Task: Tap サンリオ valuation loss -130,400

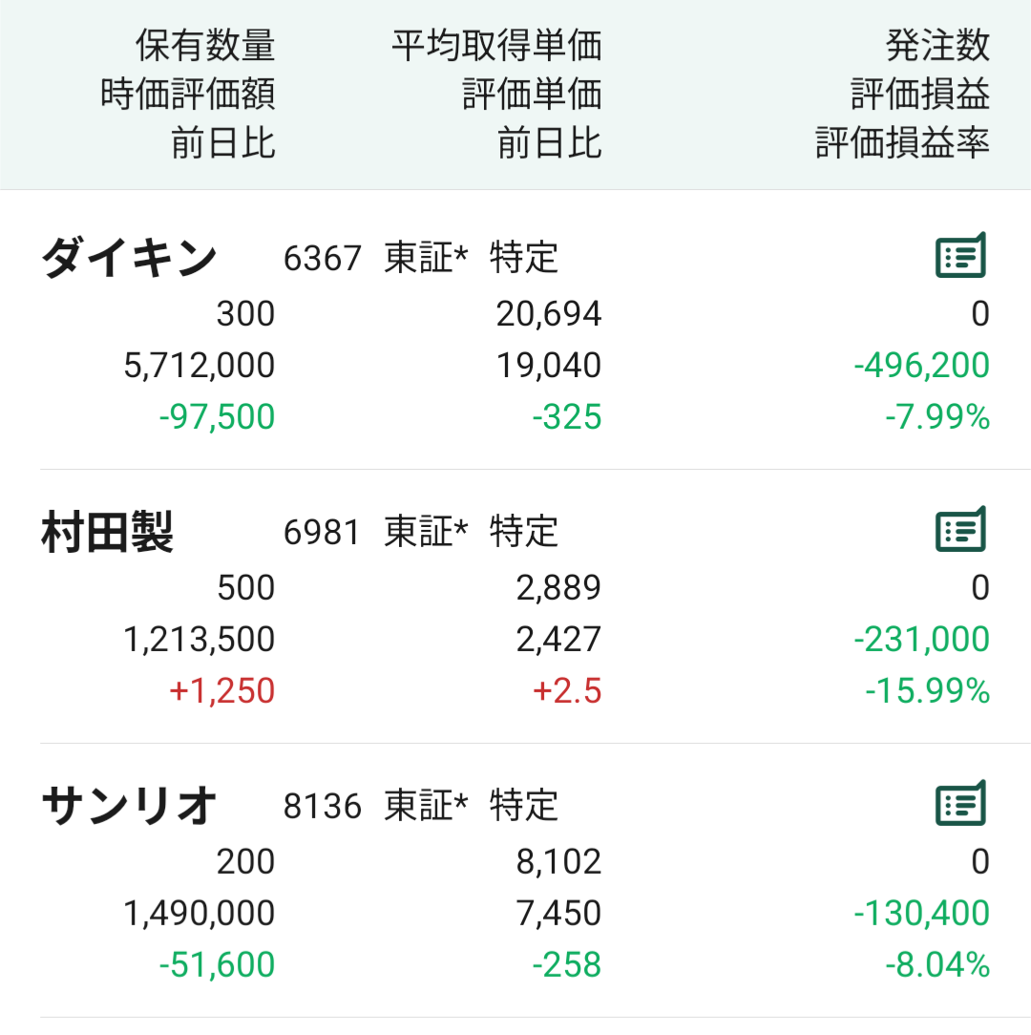Action: point(922,913)
